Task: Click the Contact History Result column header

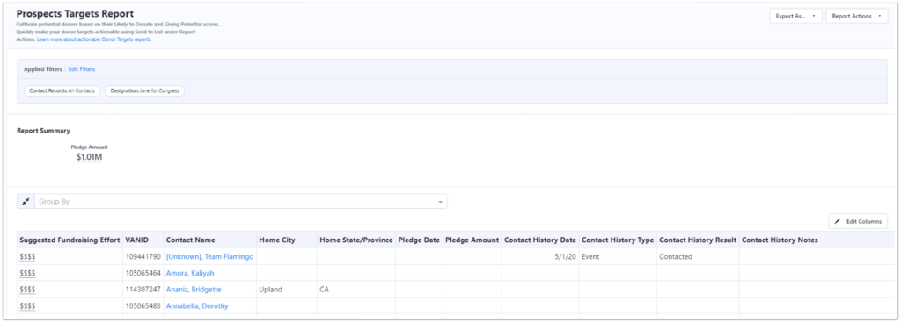Action: pos(698,240)
